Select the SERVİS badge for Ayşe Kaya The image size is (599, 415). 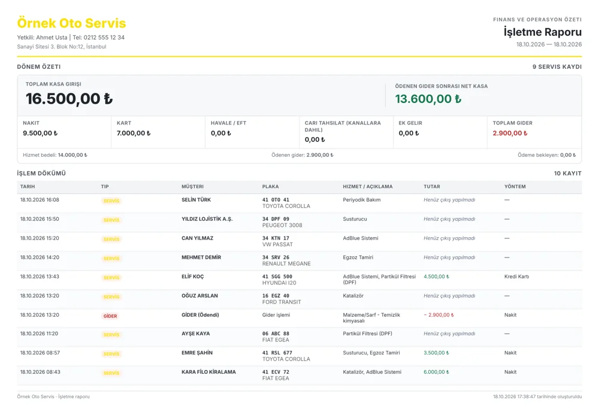tap(111, 335)
